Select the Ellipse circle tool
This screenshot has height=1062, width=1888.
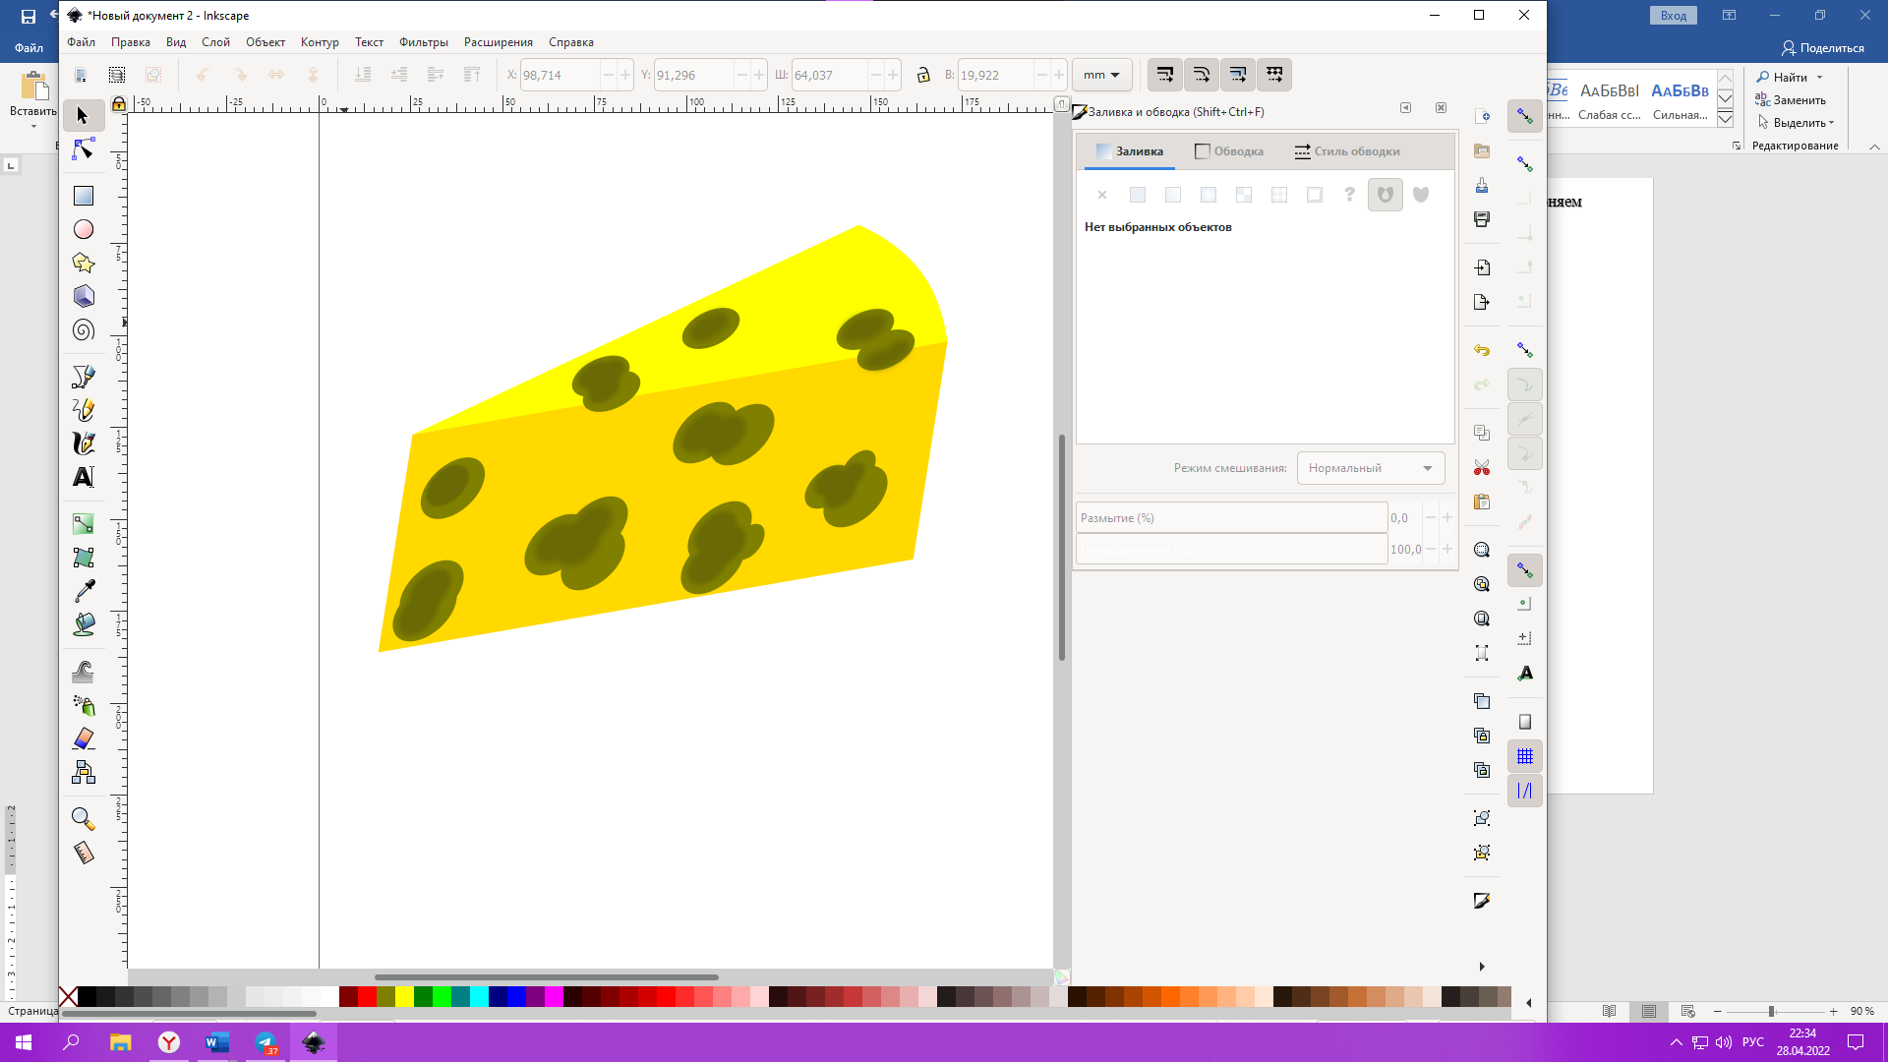[84, 229]
